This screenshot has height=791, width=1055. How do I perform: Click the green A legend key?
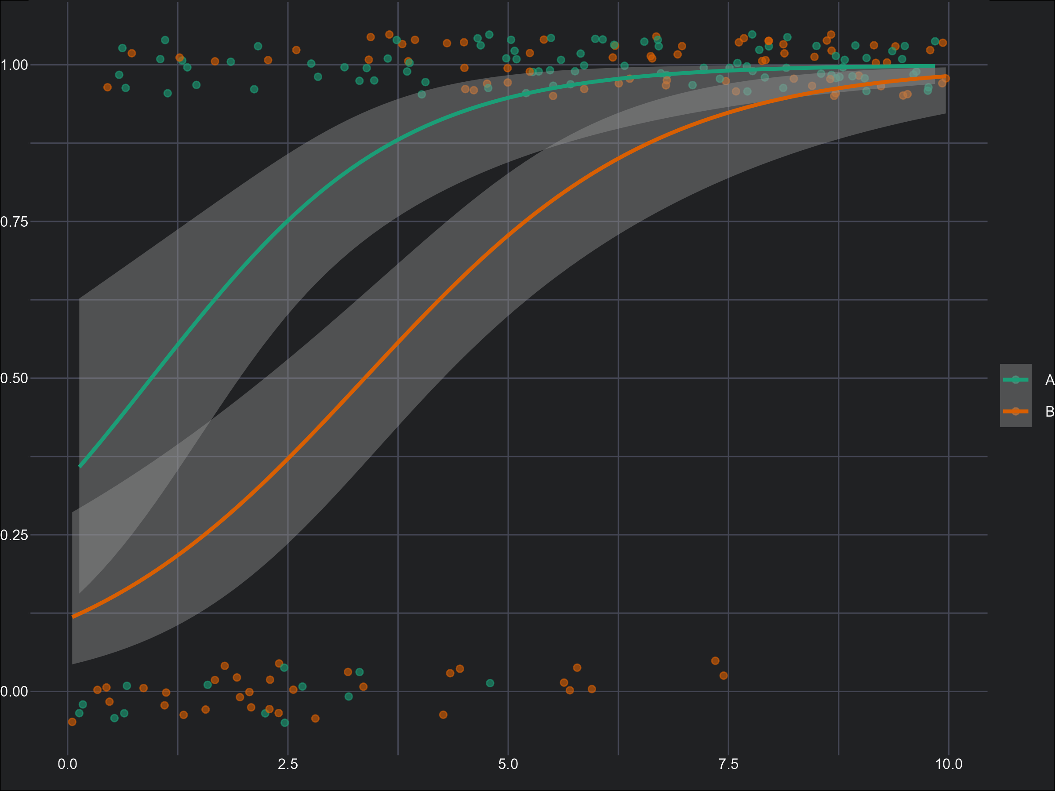tap(1015, 380)
